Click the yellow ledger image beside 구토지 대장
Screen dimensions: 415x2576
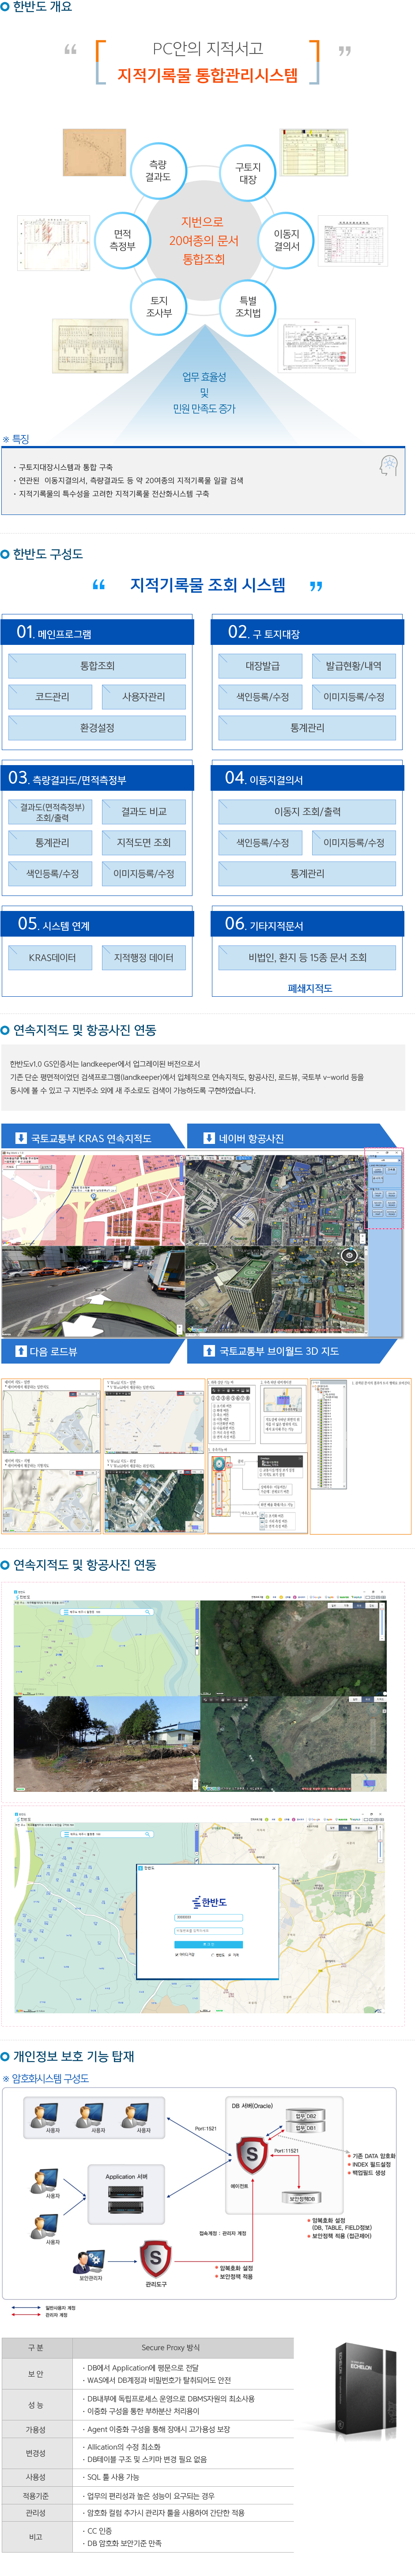point(314,152)
